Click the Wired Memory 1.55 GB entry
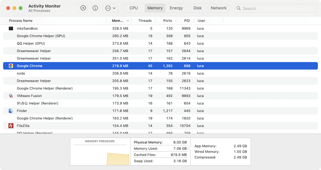Viewport: 321px width, 170px height. point(221,152)
